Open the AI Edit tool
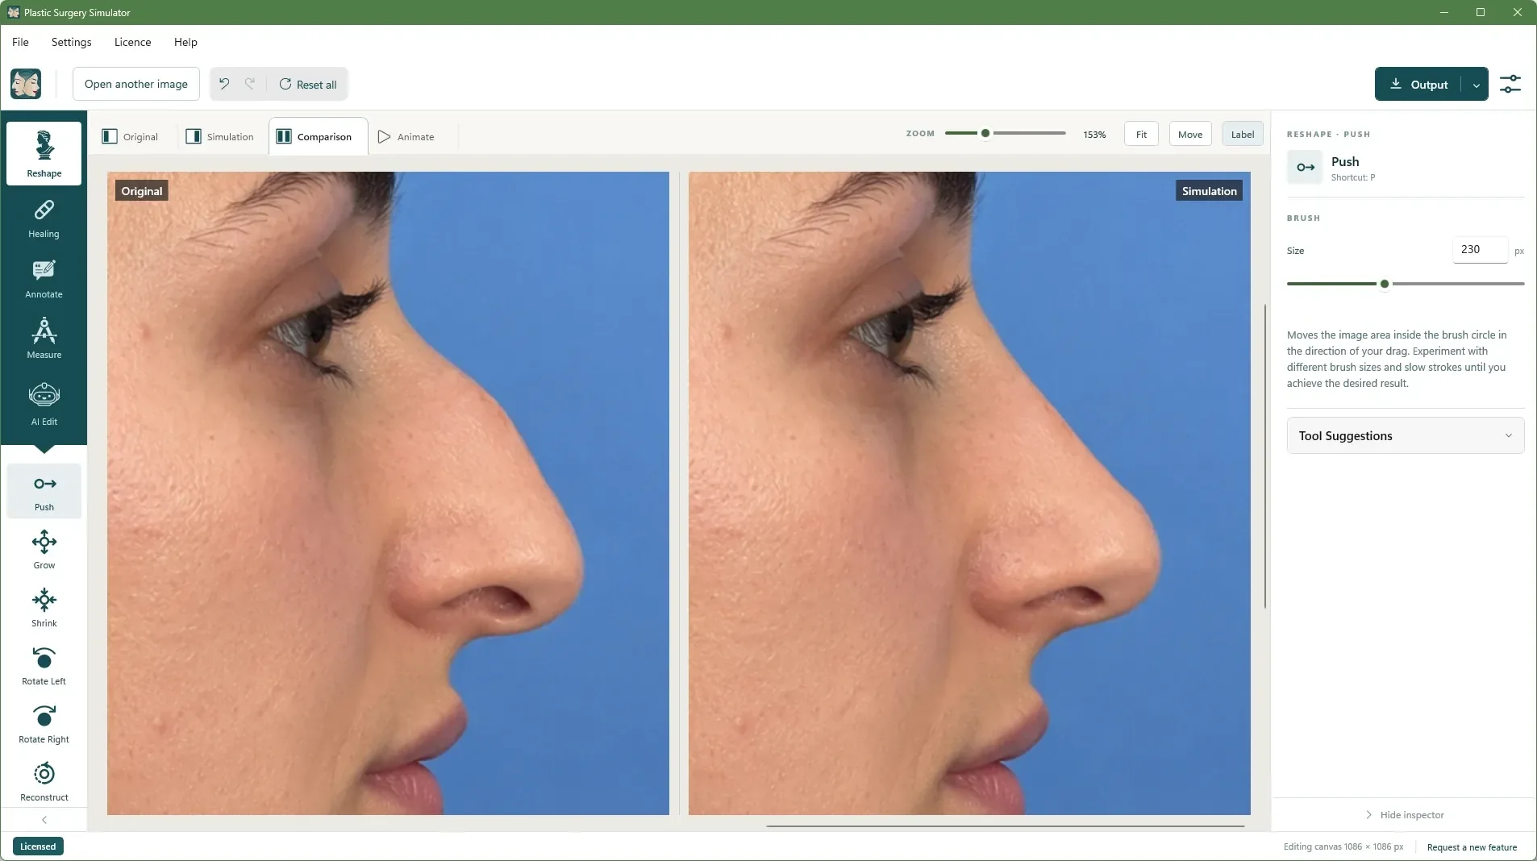This screenshot has width=1537, height=861. (x=44, y=405)
